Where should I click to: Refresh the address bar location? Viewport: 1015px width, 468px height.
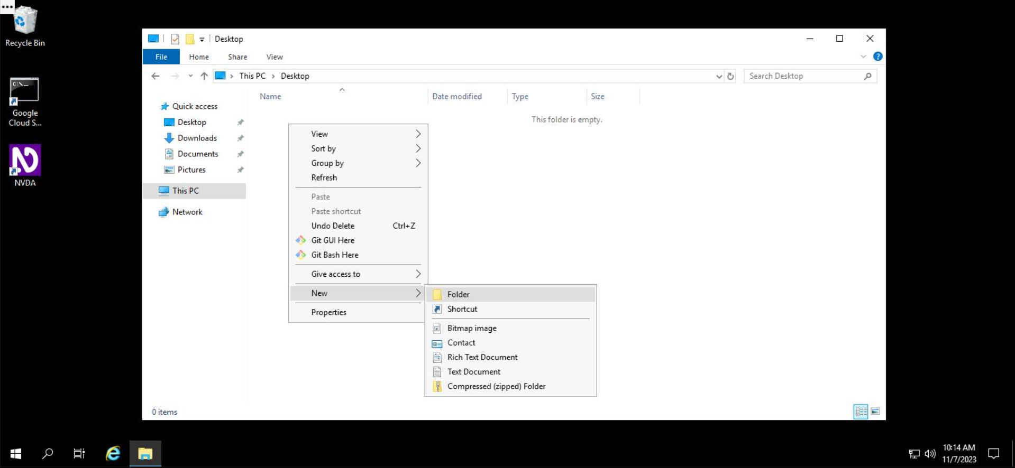pos(730,76)
